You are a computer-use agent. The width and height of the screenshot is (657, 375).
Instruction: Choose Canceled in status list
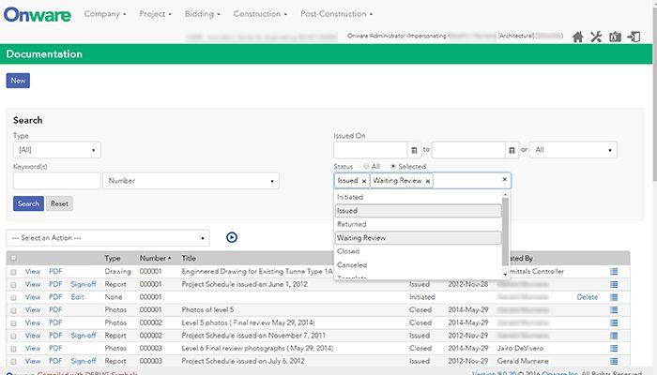pos(418,265)
